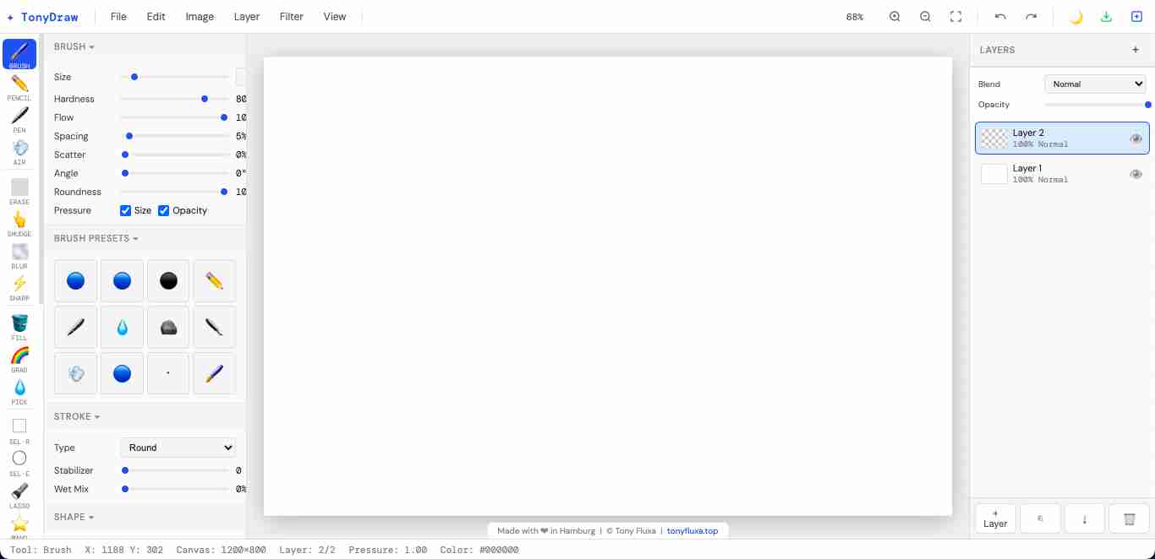Screen dimensions: 1155x559
Task: Click the add Layer button
Action: tap(995, 518)
